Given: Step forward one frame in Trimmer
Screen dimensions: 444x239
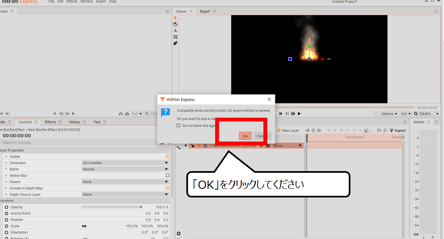Looking at the screenshot, I should (x=67, y=114).
